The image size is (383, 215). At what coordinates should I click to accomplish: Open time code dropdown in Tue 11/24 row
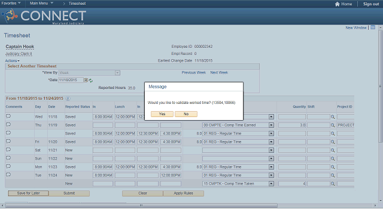point(271,175)
